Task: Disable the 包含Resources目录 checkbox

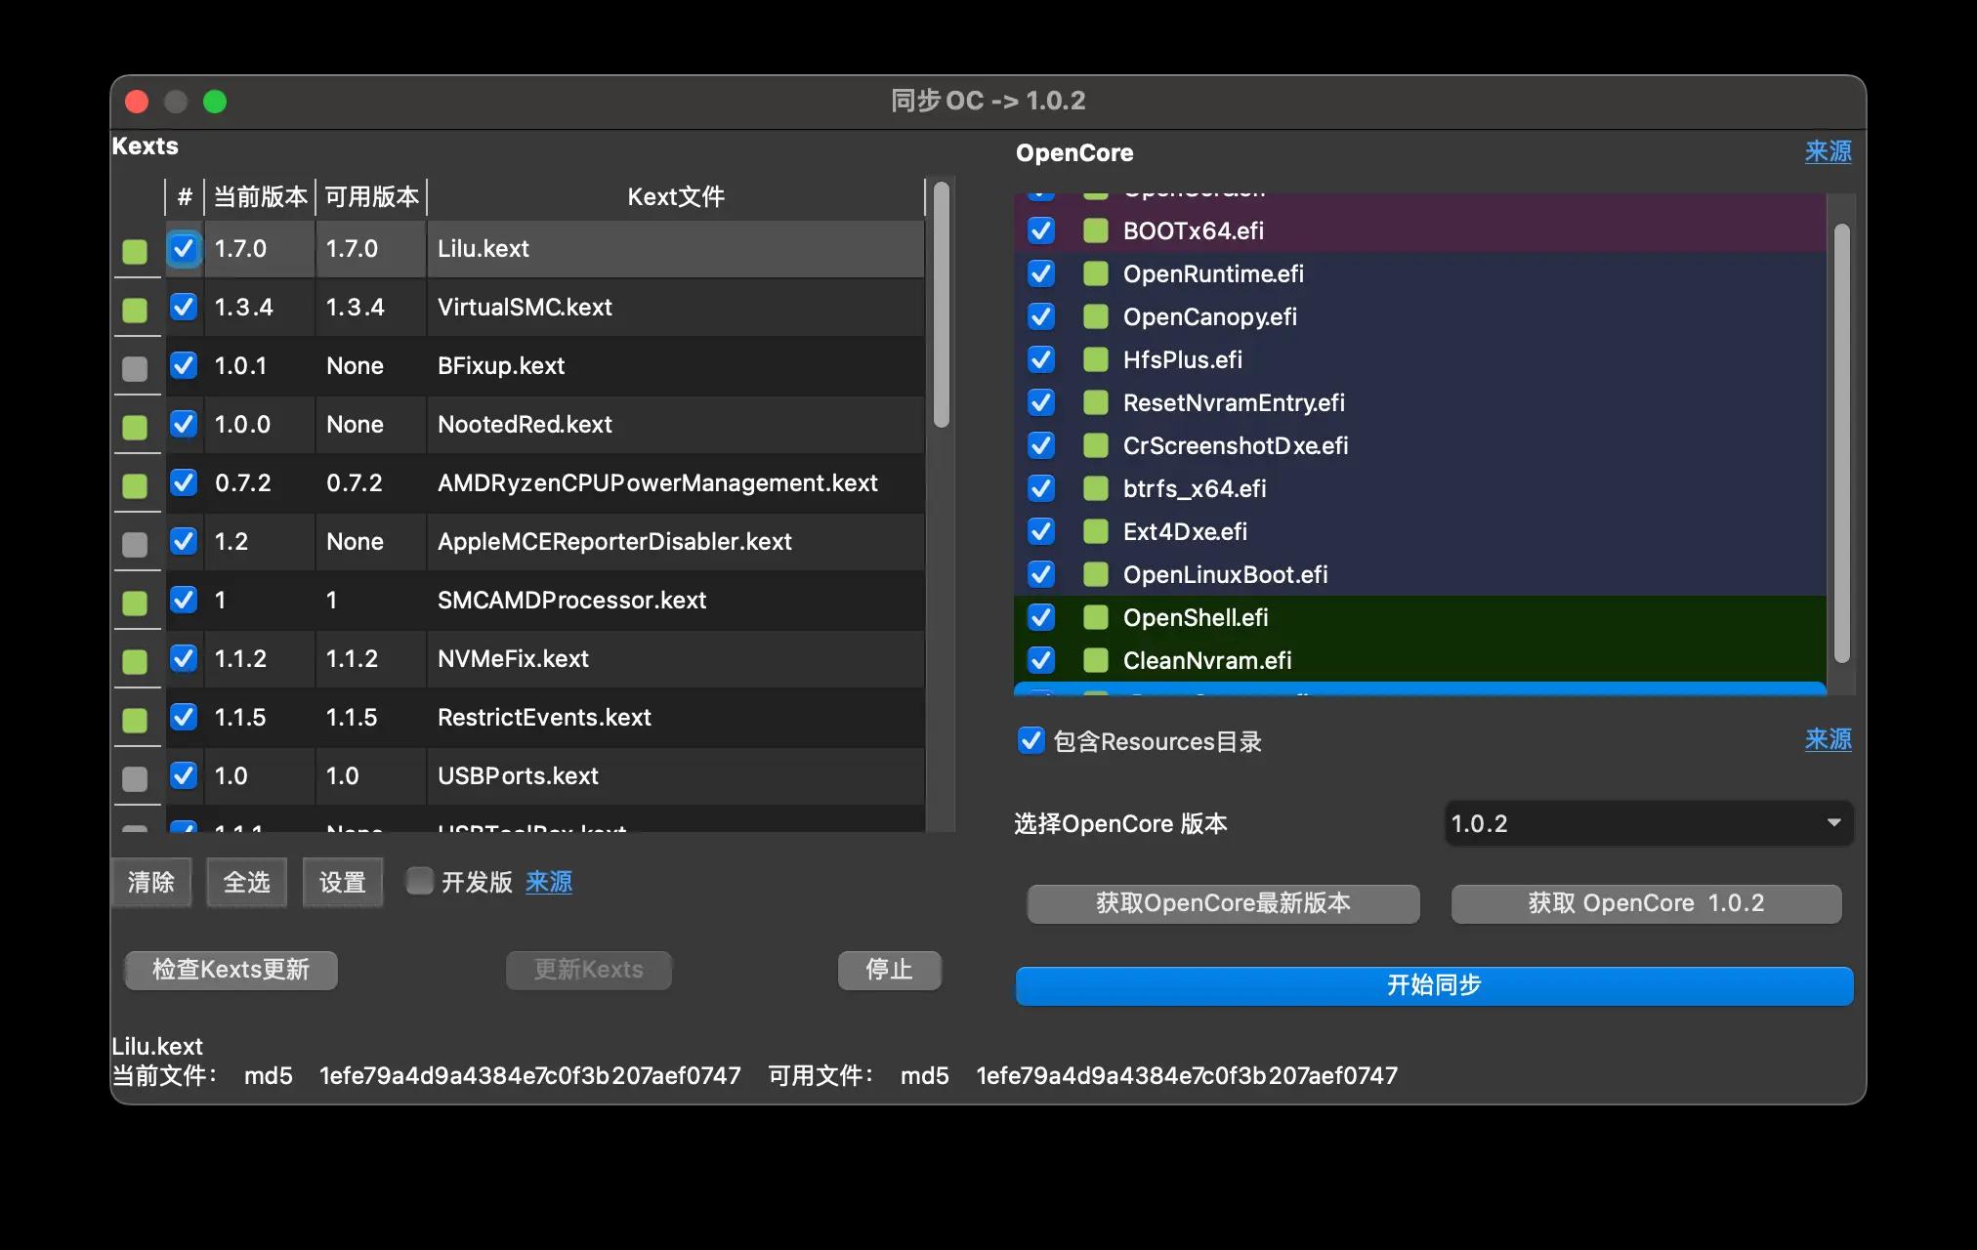Action: coord(1031,741)
